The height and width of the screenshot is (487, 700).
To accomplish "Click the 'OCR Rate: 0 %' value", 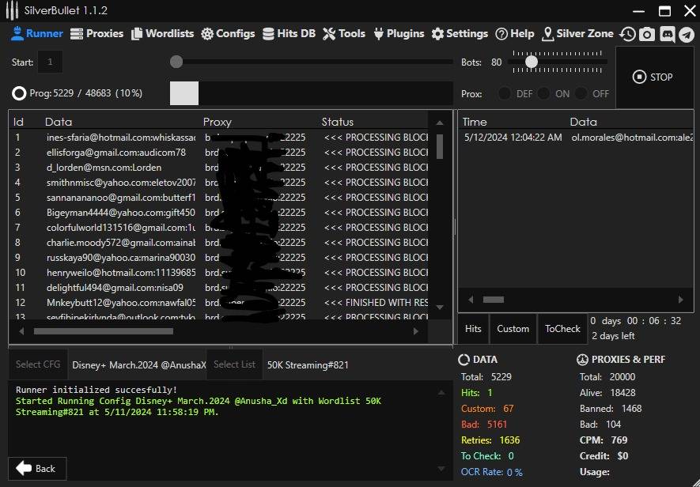I will coord(492,472).
